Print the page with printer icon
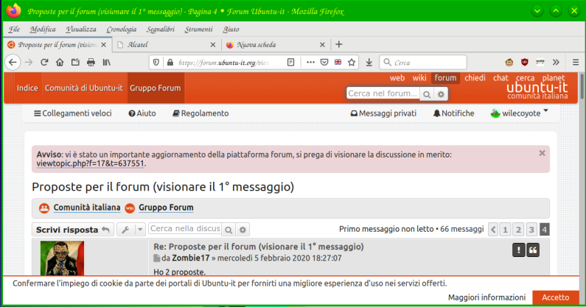This screenshot has width=586, height=307. 91,63
